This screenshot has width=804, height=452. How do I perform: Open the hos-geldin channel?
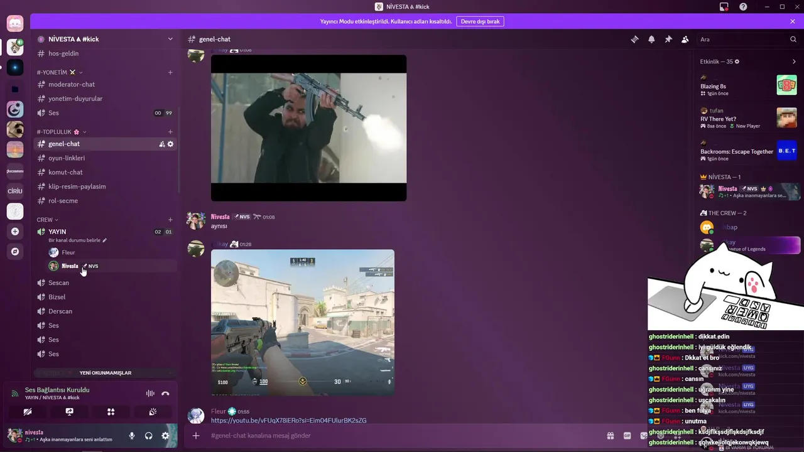pyautogui.click(x=105, y=53)
